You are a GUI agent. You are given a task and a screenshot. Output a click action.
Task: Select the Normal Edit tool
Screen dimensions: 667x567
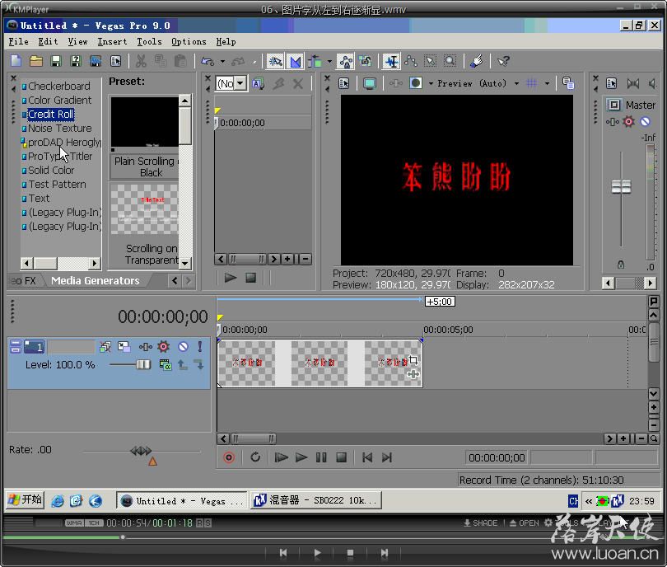click(392, 61)
